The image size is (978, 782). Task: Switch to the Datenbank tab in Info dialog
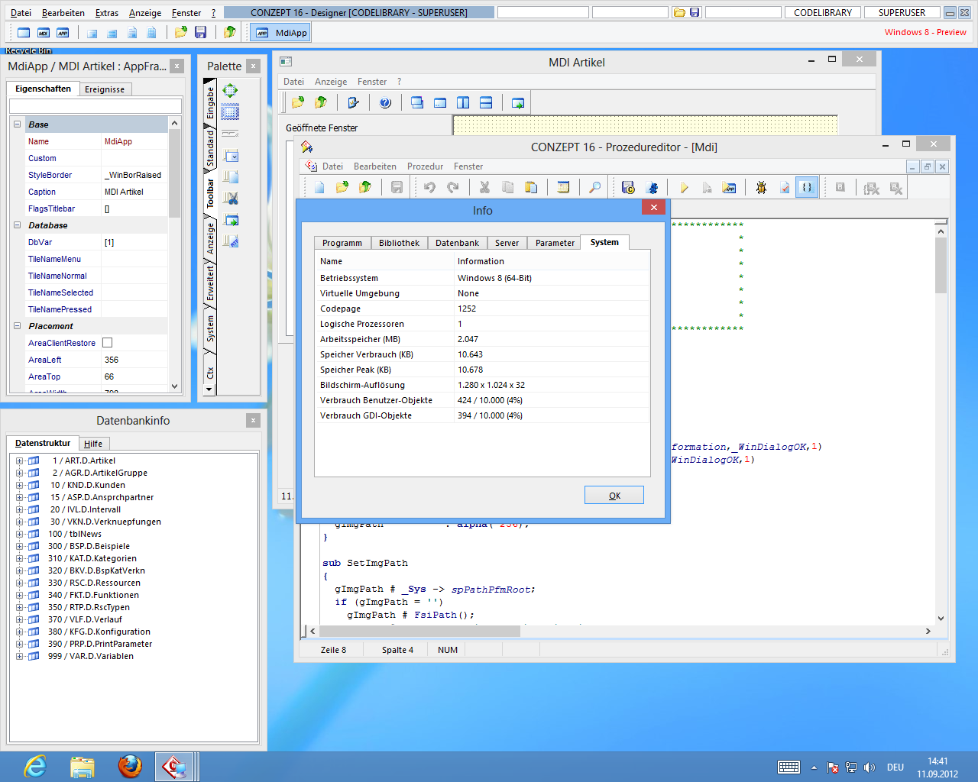[457, 243]
